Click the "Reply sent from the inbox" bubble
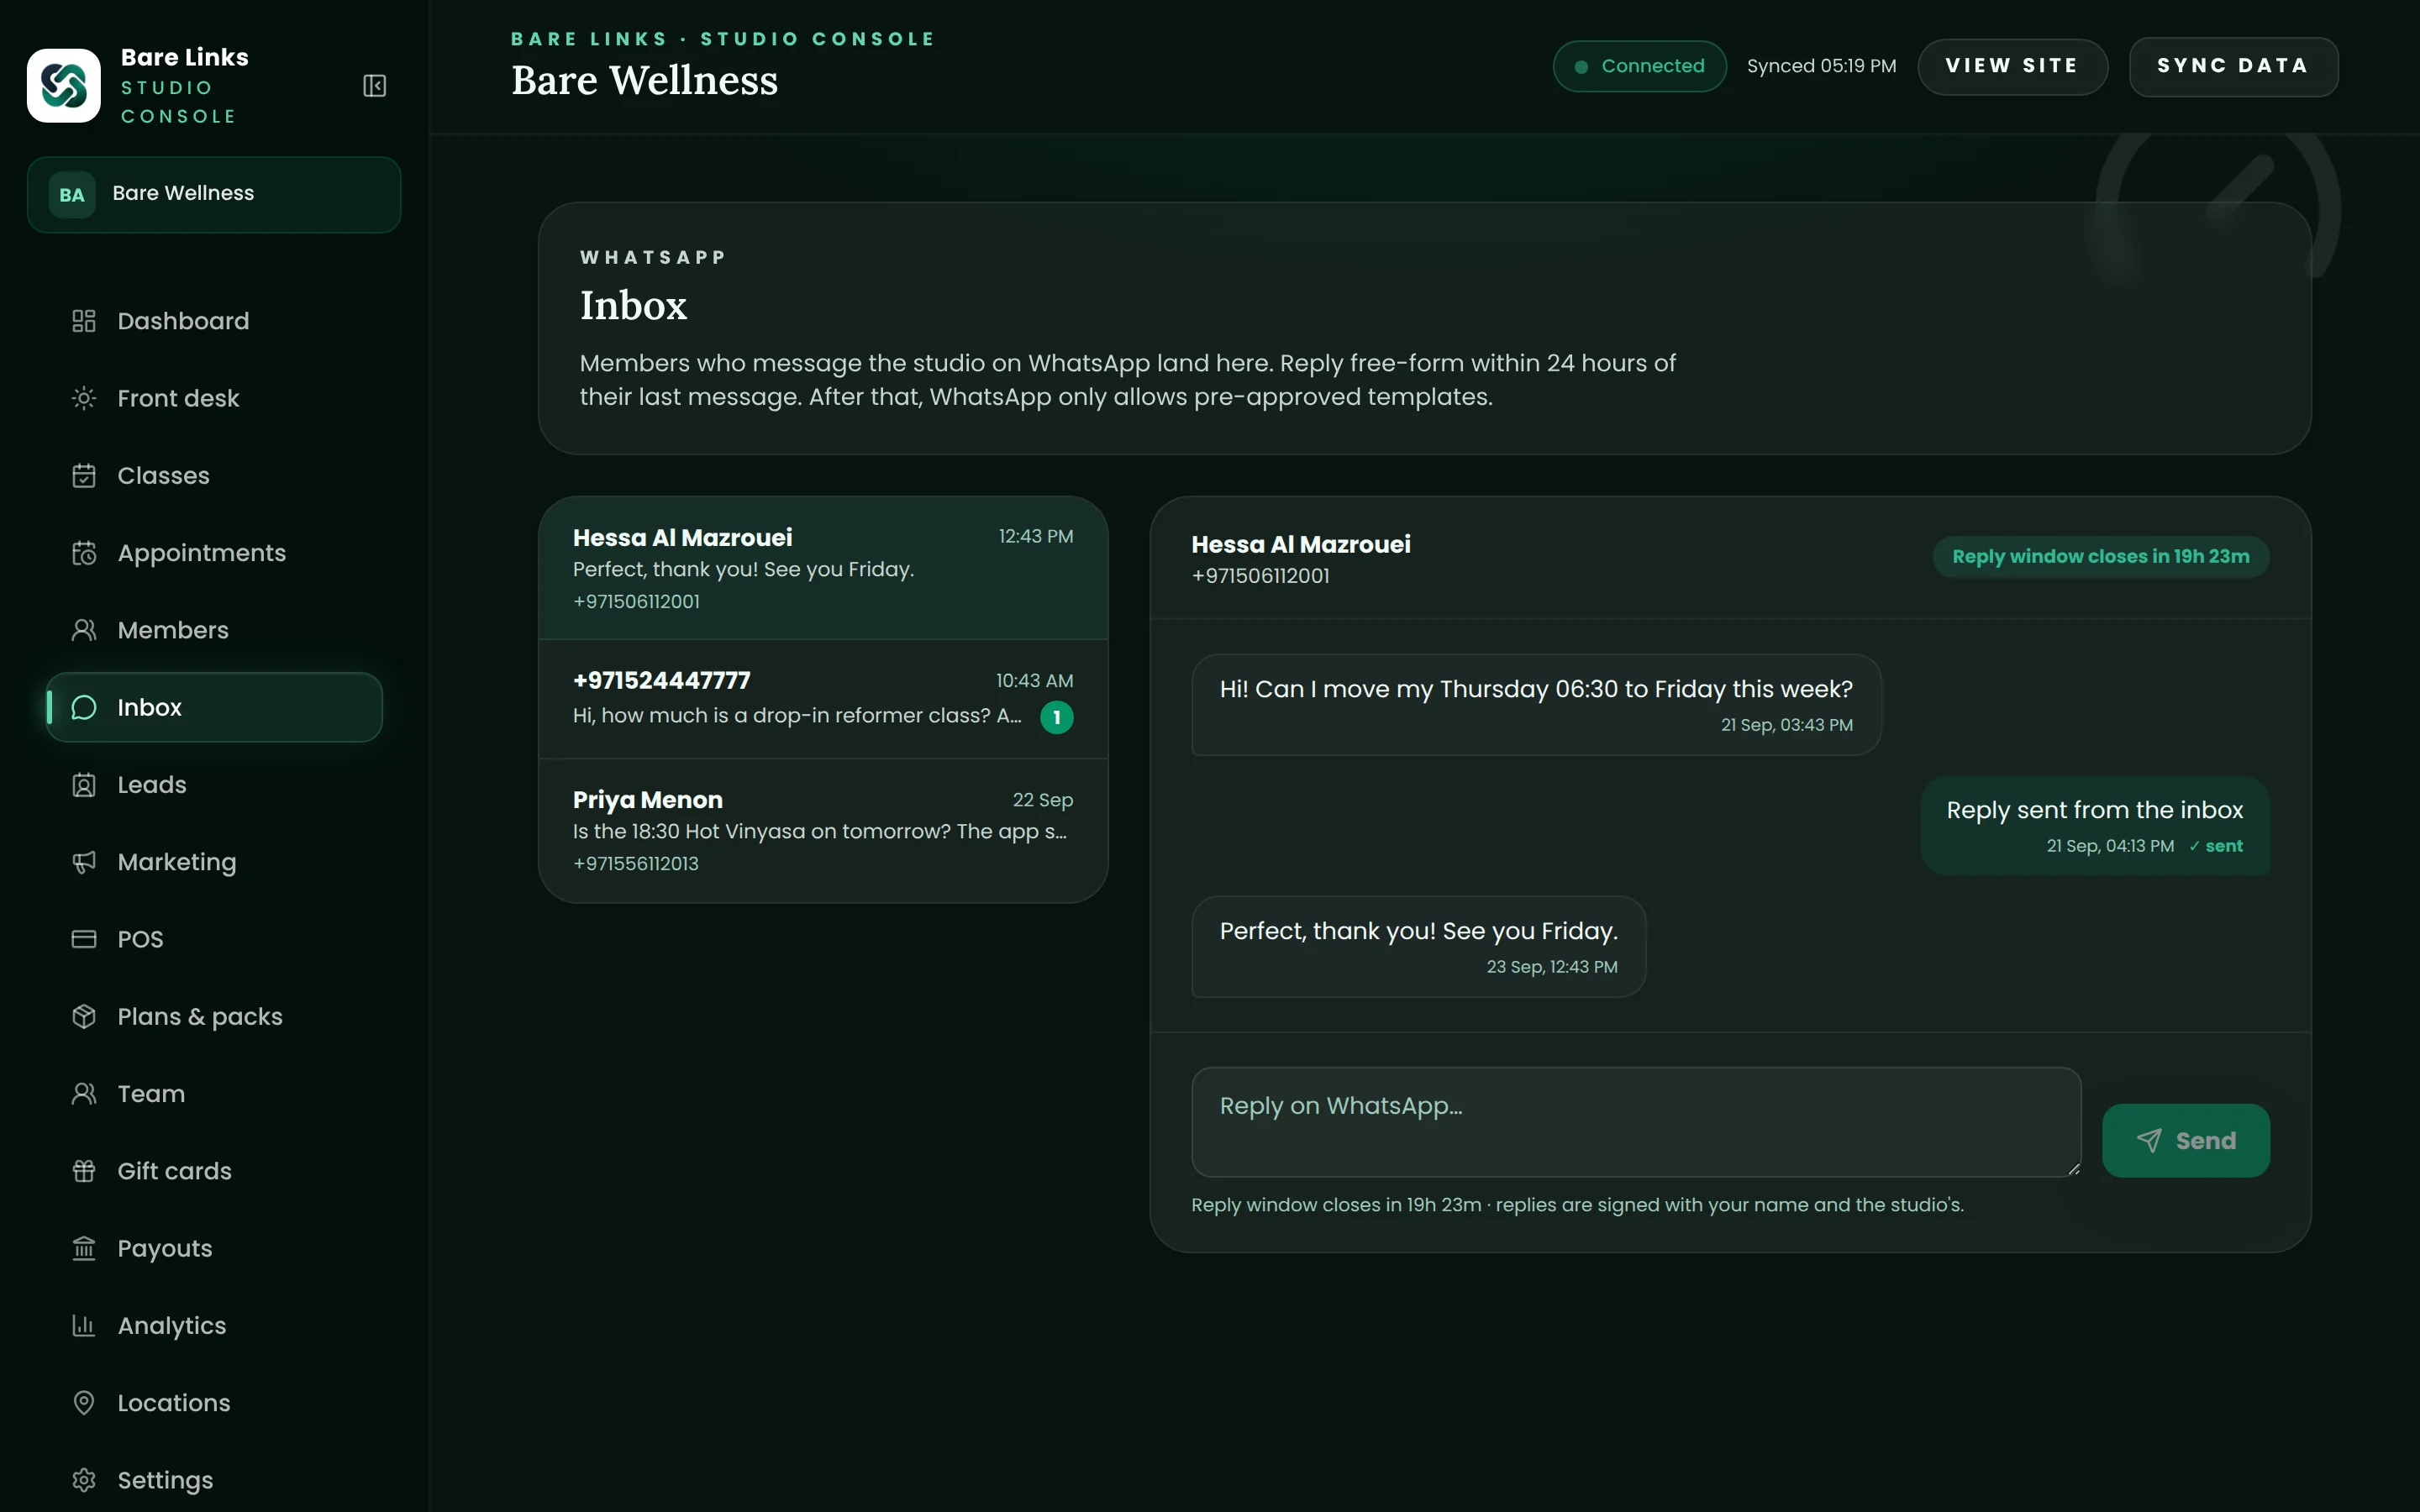 click(2095, 826)
